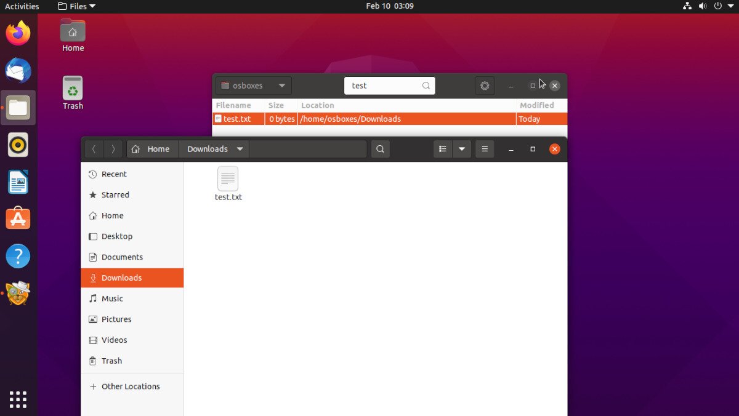Screen dimensions: 739x416
Task: Click the search icon in the Files toolbar
Action: click(380, 148)
